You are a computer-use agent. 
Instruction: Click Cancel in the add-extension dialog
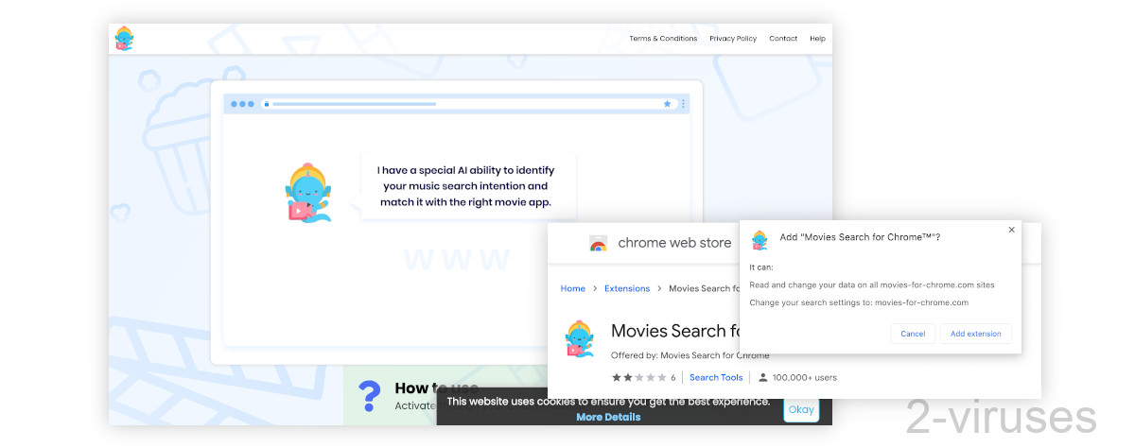(913, 334)
